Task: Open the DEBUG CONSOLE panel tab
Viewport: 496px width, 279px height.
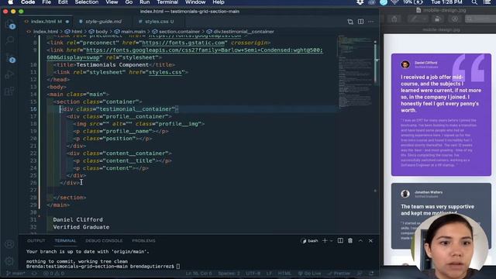Action: coord(104,241)
